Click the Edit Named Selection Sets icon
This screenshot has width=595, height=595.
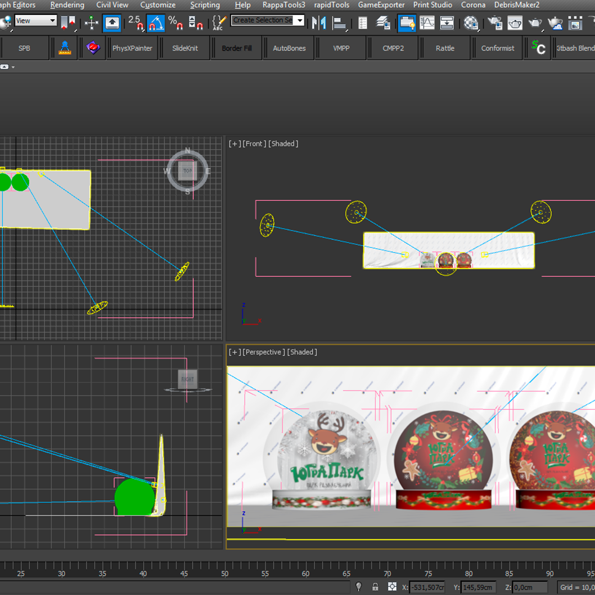click(218, 23)
